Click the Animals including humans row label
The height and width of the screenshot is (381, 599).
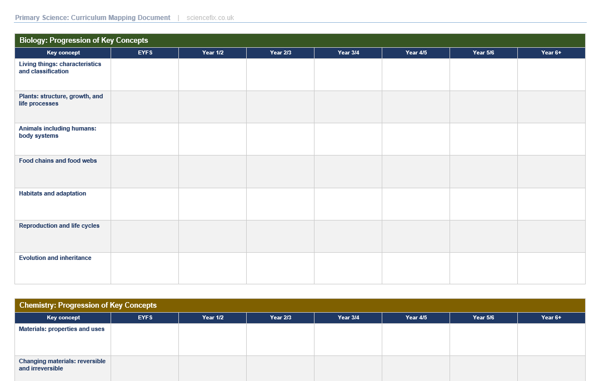pyautogui.click(x=57, y=132)
